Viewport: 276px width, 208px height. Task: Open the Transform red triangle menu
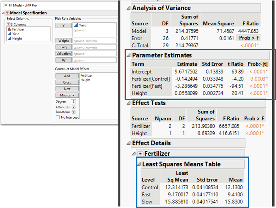[x=74, y=112]
